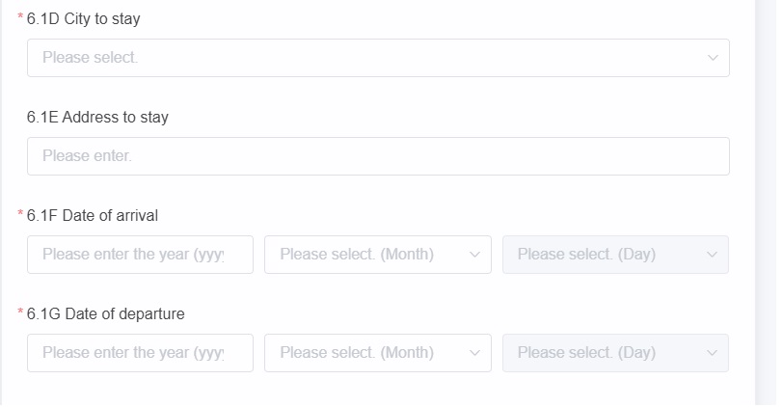Click the vertical scrollbar track on right edge
Screen dimensions: 783x407
pyautogui.click(x=766, y=203)
